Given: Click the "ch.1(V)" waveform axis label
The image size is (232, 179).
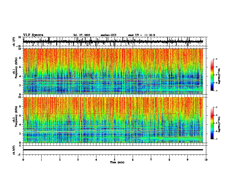Looking at the screenshot, I should (14, 42).
